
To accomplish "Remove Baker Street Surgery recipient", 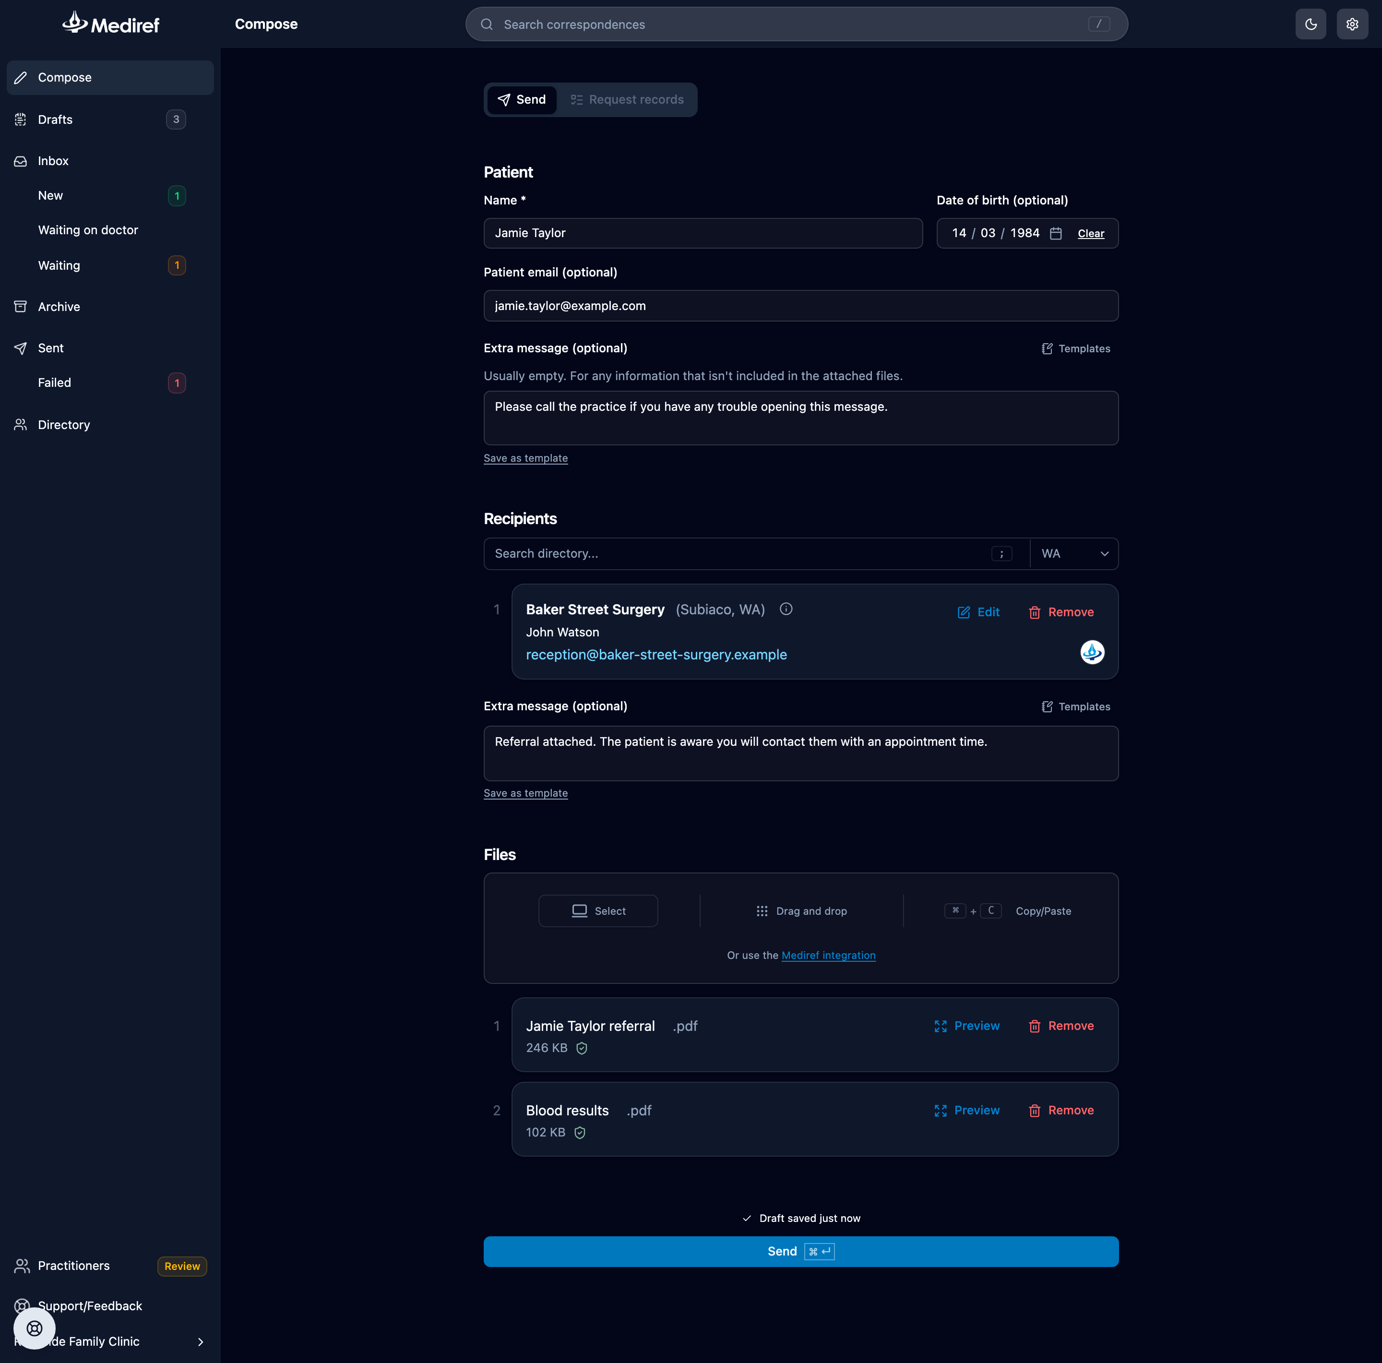I will click(1061, 612).
